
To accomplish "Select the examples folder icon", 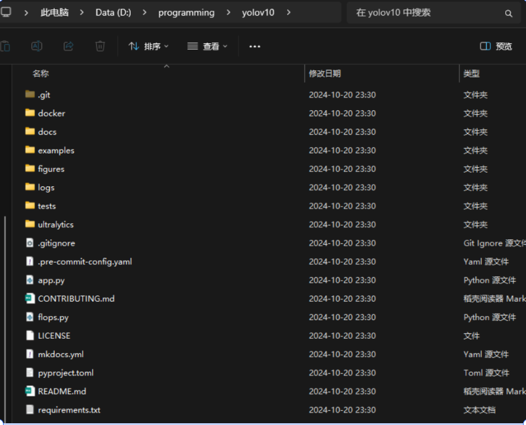I will (x=30, y=149).
